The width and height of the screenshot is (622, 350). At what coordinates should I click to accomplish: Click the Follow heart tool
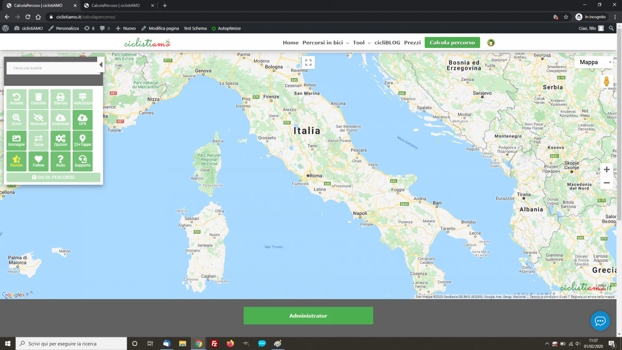(39, 161)
